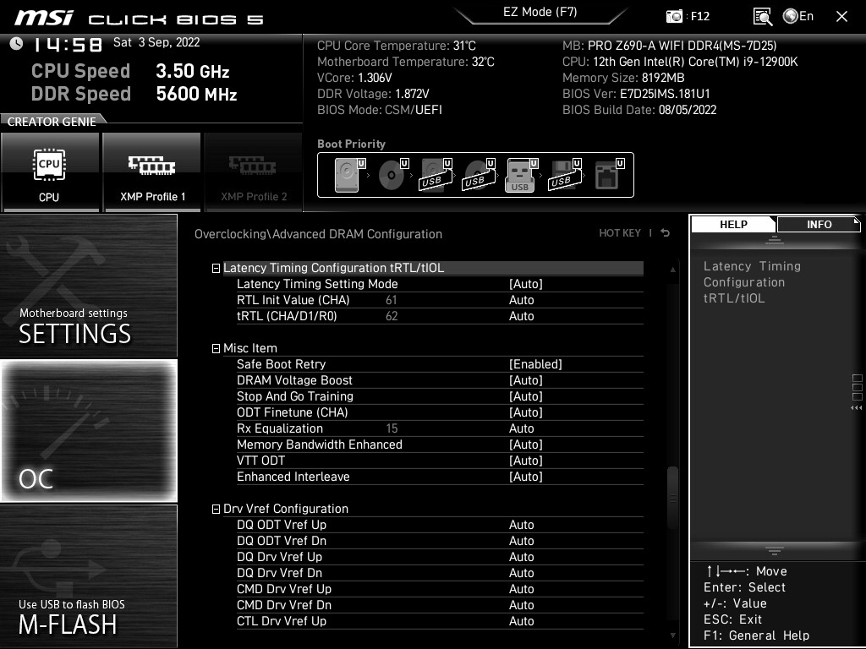Image resolution: width=866 pixels, height=649 pixels.
Task: Activate XMP Profile 2
Action: click(x=254, y=172)
